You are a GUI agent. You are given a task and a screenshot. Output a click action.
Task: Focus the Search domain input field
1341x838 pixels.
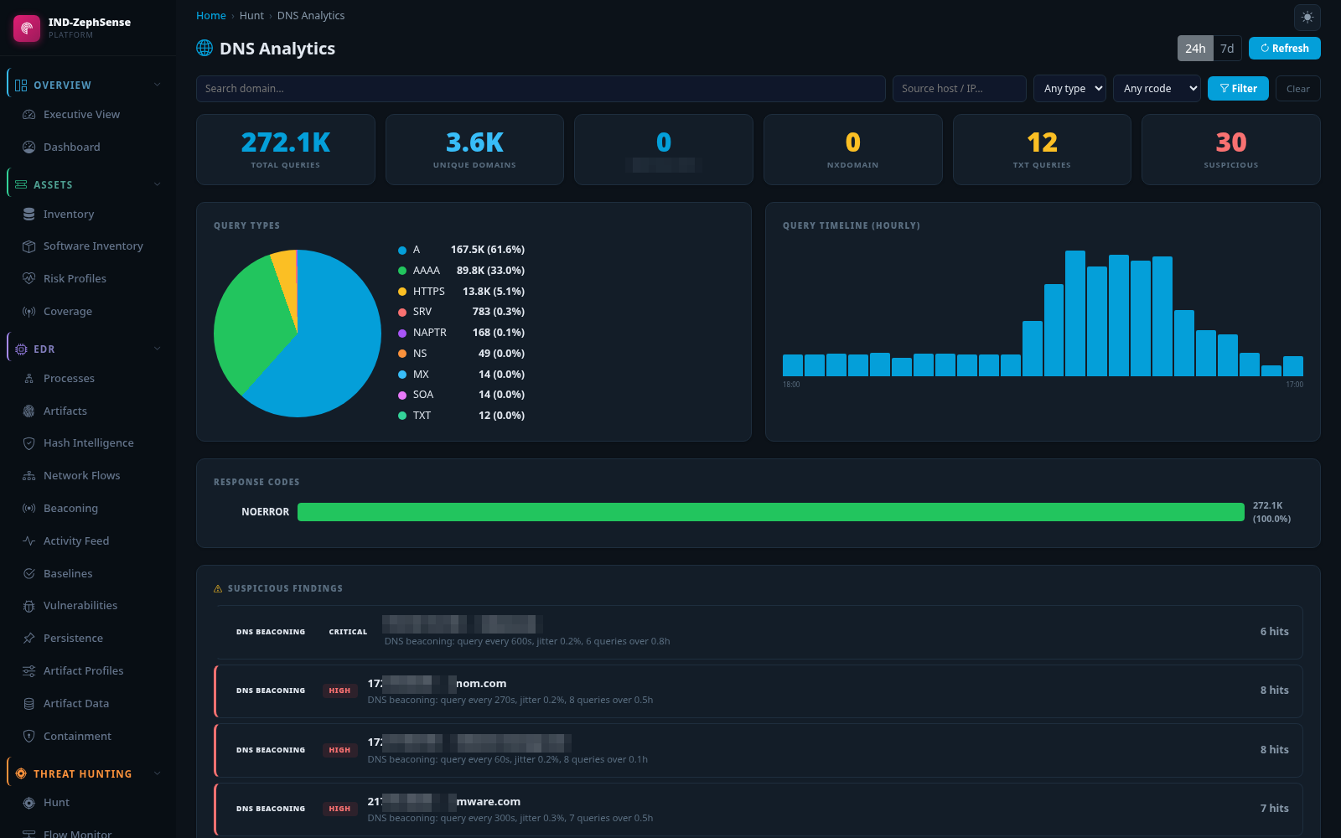tap(541, 89)
